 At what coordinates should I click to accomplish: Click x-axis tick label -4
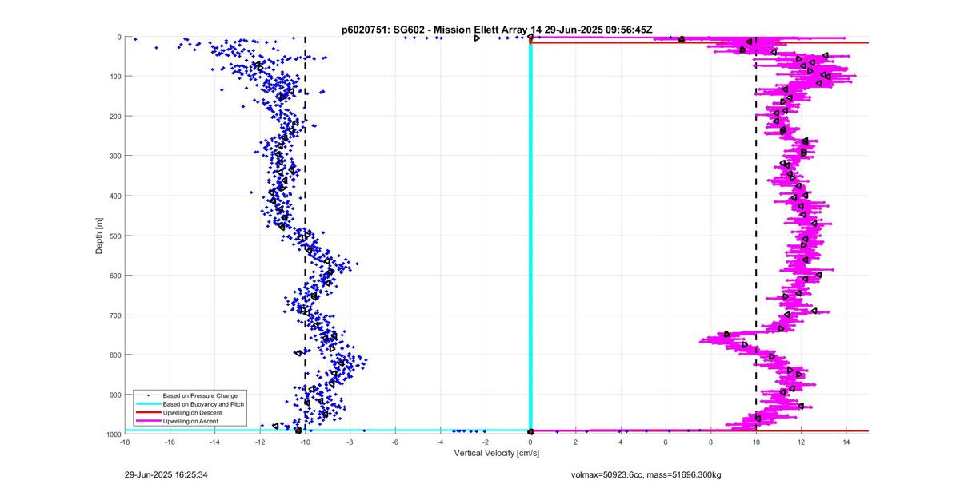pyautogui.click(x=440, y=441)
